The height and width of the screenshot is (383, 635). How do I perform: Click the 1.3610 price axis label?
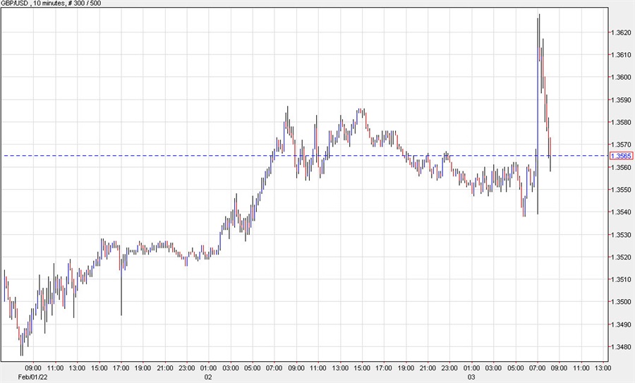point(622,54)
